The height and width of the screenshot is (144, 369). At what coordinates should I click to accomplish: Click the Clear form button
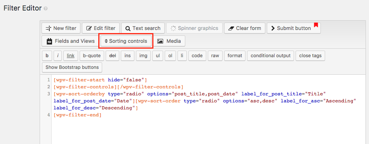[x=244, y=28]
